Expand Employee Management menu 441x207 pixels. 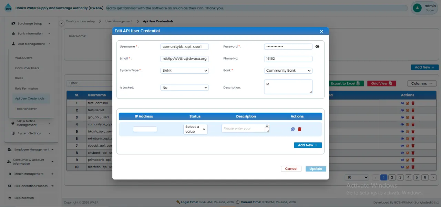30,149
